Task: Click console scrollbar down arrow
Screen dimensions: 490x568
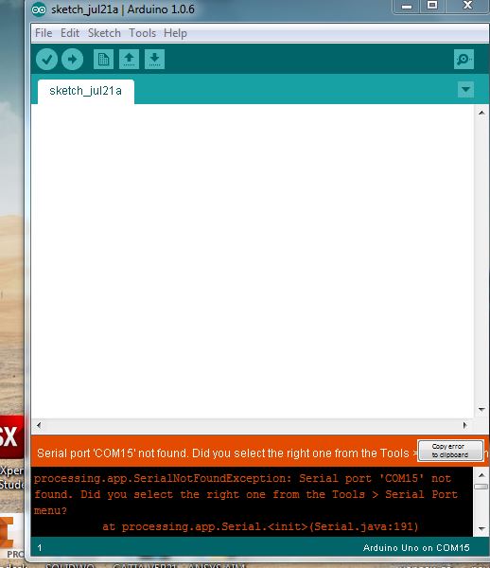Action: point(481,529)
